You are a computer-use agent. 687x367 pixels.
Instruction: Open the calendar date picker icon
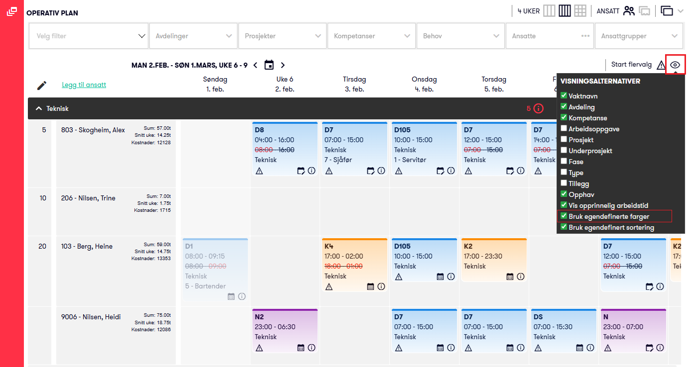click(x=269, y=65)
